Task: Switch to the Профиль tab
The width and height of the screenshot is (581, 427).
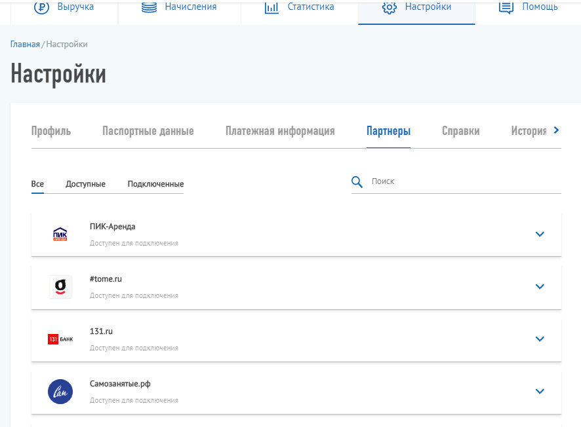Action: point(51,131)
